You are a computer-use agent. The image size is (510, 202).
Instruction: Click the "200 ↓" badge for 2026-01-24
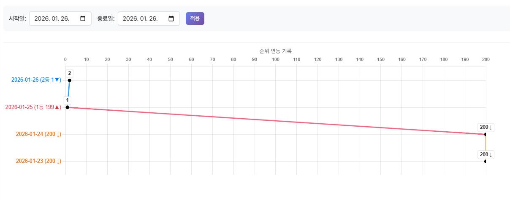point(486,127)
